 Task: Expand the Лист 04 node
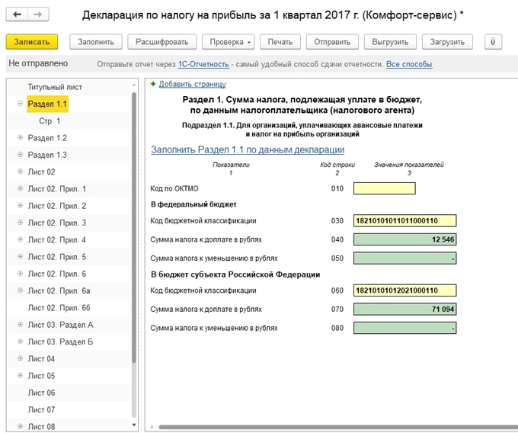point(20,358)
